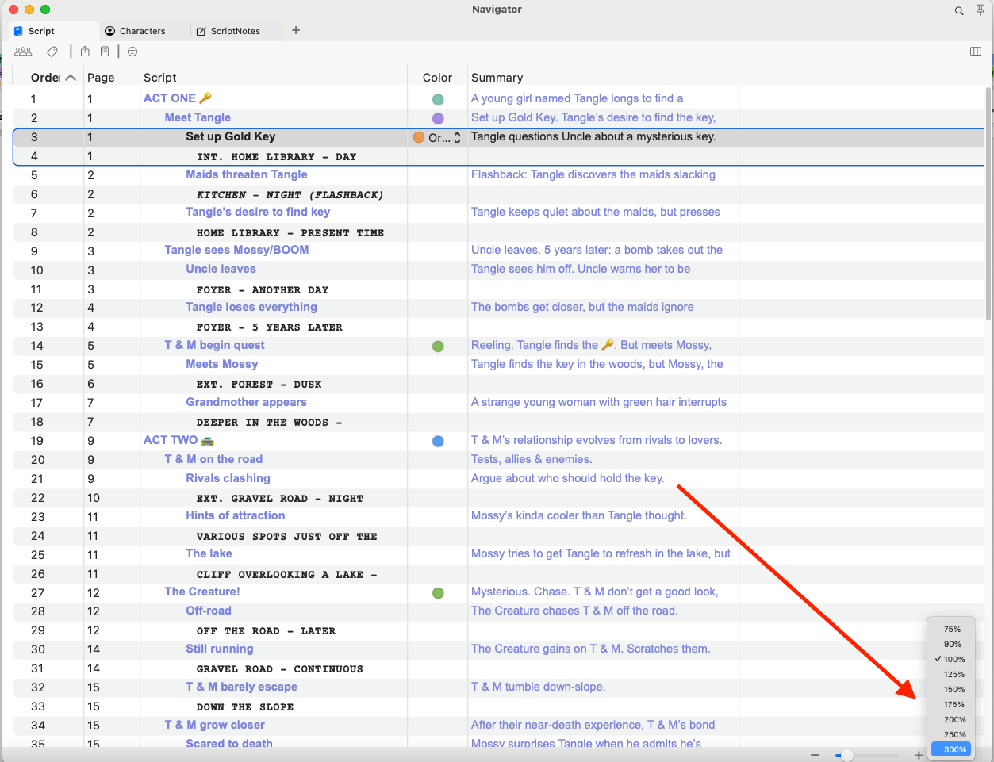The height and width of the screenshot is (762, 994).
Task: Click the tag icon in toolbar
Action: coord(52,52)
